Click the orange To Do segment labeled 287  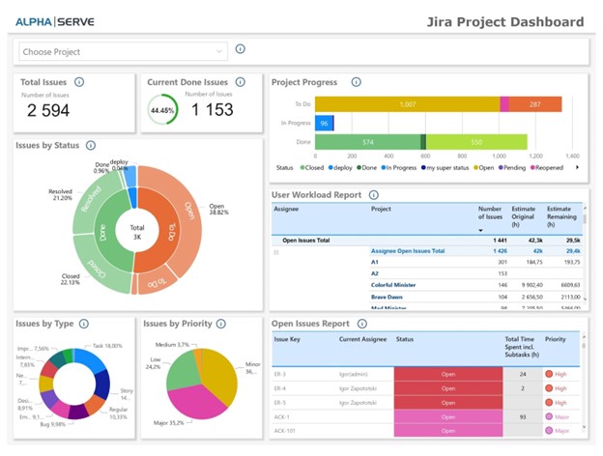pos(535,104)
